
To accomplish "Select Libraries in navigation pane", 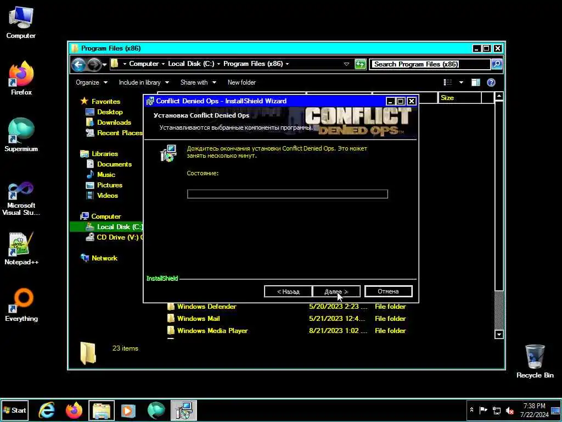I will [105, 154].
